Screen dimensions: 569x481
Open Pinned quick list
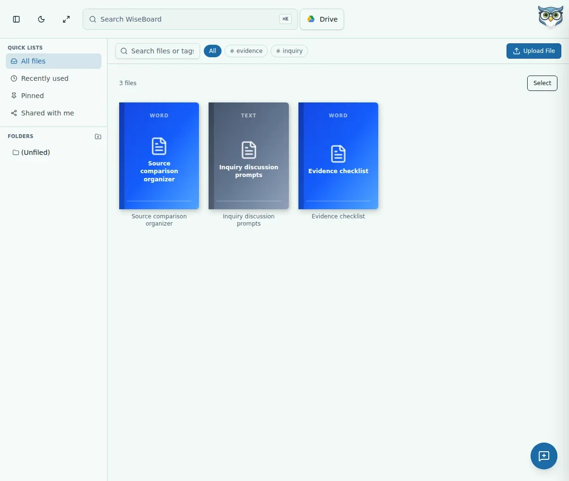point(53,96)
